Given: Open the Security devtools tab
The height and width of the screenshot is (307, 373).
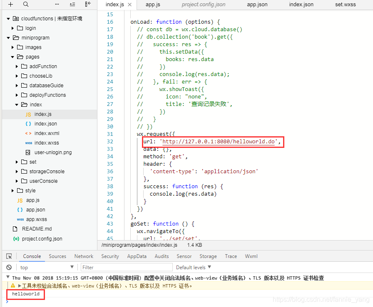Looking at the screenshot, I should pyautogui.click(x=110, y=256).
